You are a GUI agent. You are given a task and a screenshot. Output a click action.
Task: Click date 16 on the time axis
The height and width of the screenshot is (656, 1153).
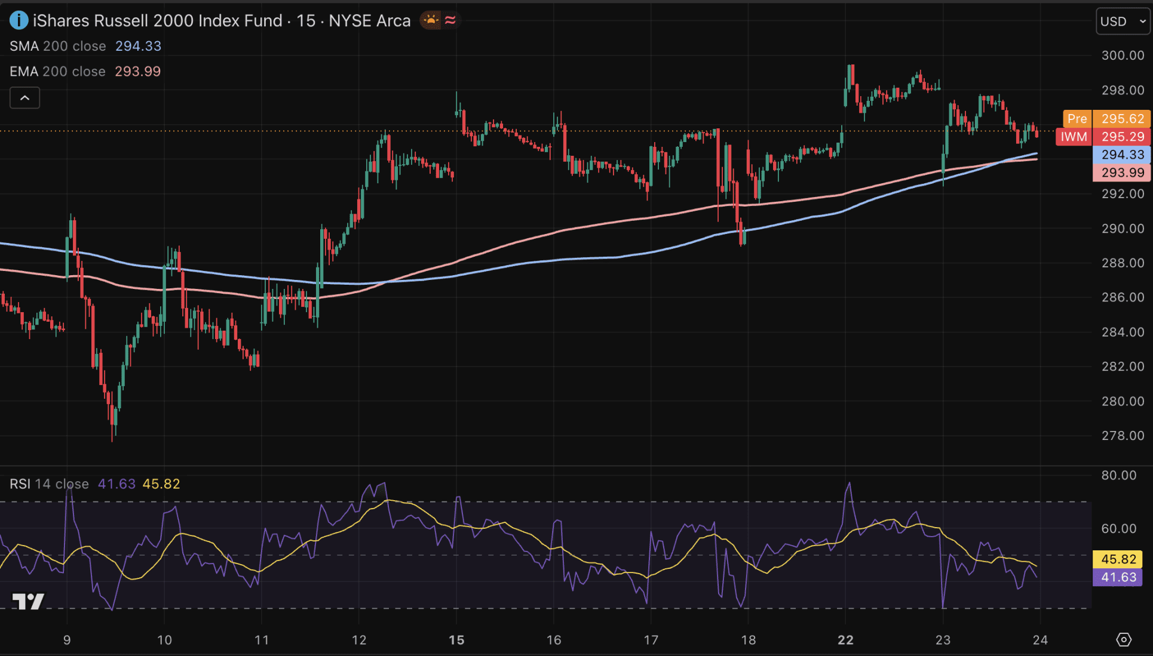click(554, 640)
